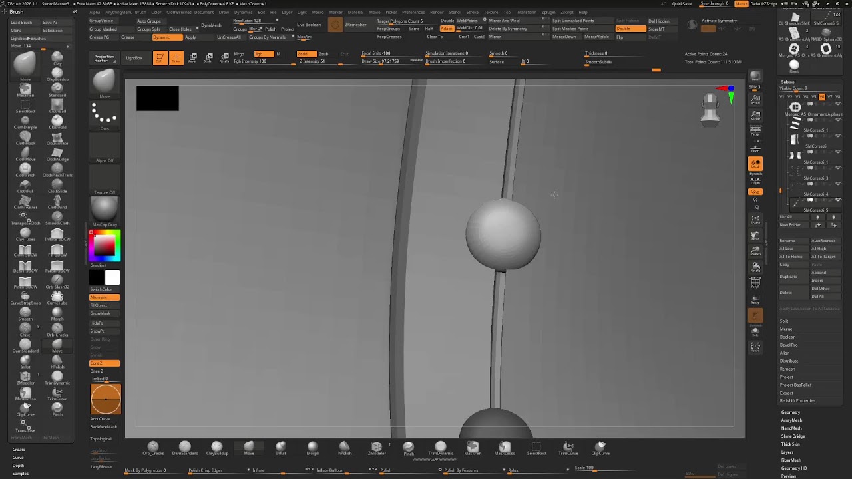Expand the Extract section in Subtool
This screenshot has height=479, width=852.
point(787,393)
